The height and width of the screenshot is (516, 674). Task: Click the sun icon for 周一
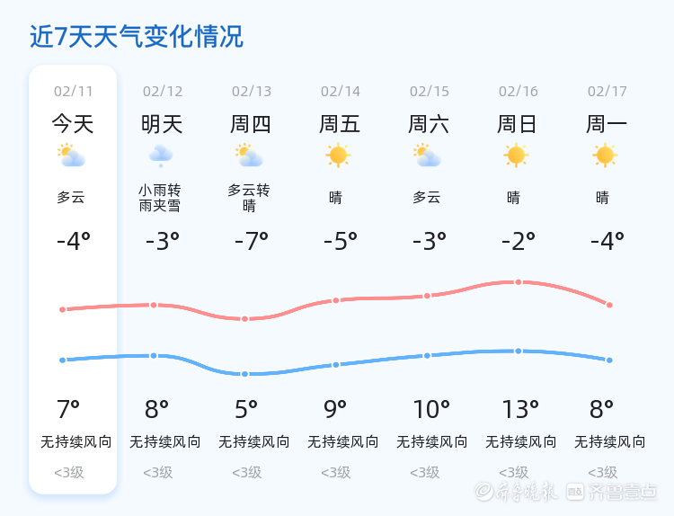point(605,156)
